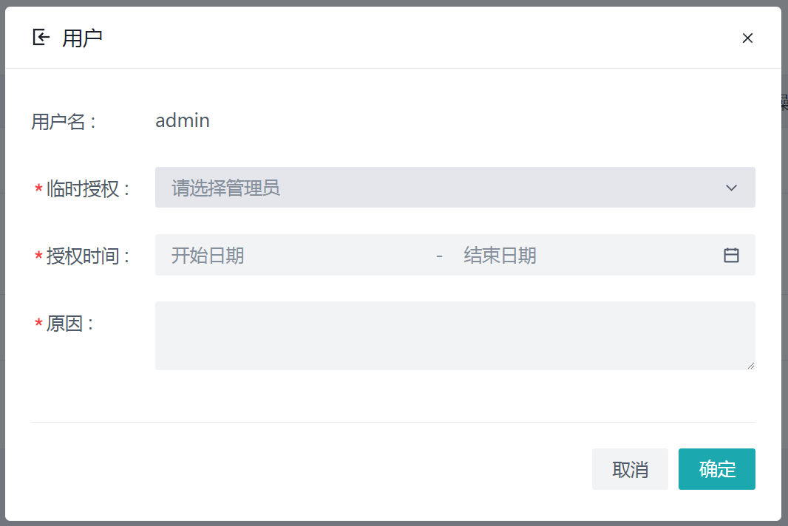Click the 用户 dialog title text
This screenshot has height=526, width=788.
[82, 38]
